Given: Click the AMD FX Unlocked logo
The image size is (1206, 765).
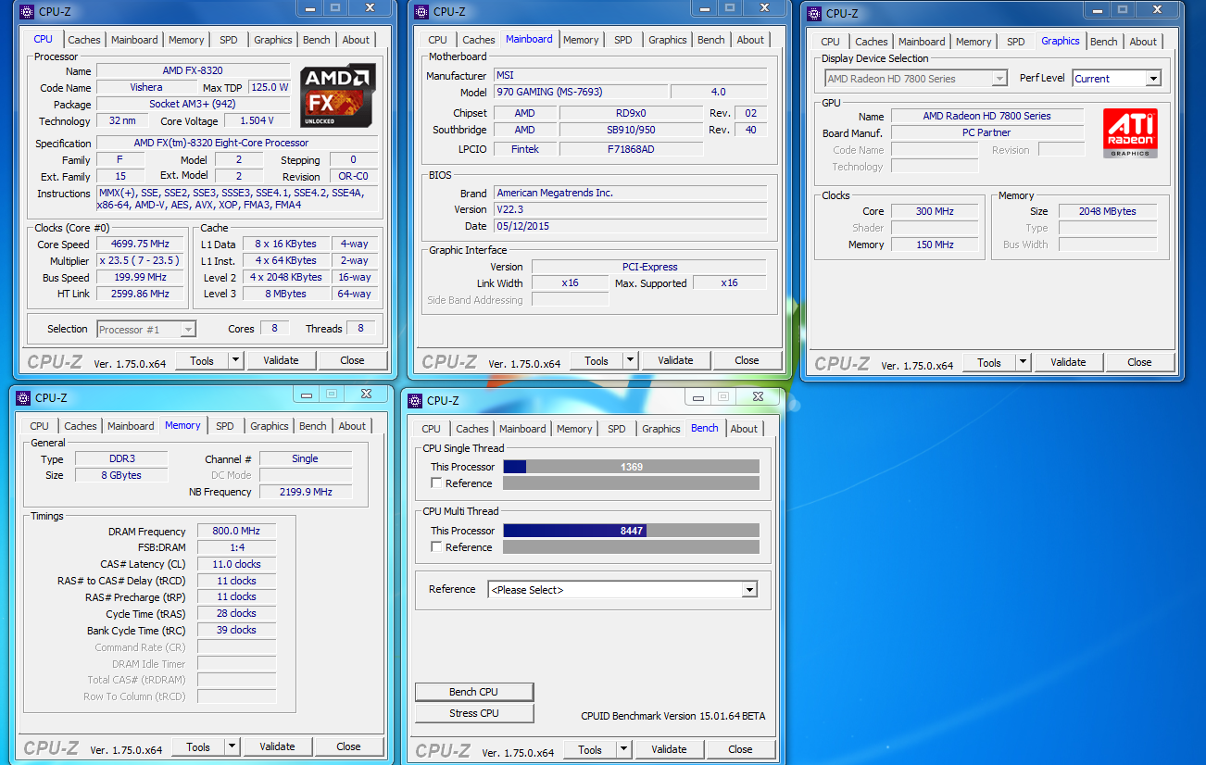Looking at the screenshot, I should click(x=338, y=95).
